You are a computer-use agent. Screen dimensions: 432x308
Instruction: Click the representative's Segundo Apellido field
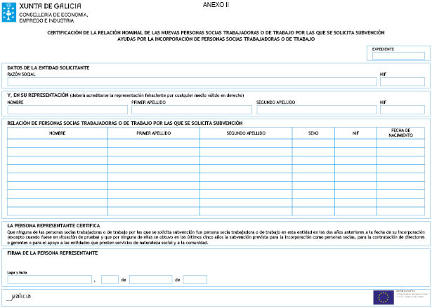point(315,109)
